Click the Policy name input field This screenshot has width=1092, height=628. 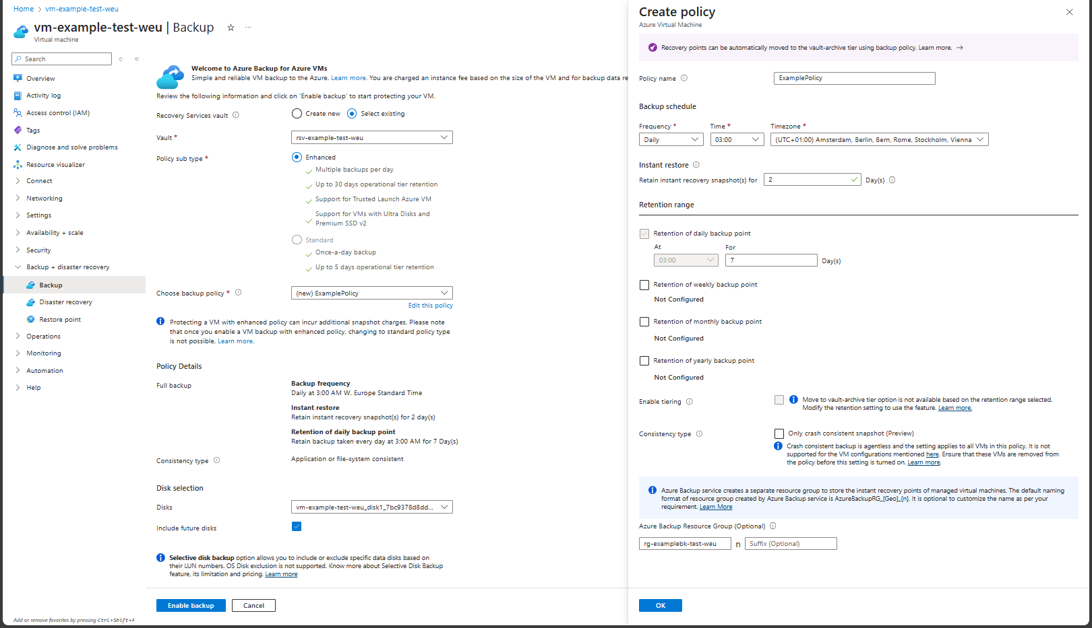pyautogui.click(x=855, y=78)
